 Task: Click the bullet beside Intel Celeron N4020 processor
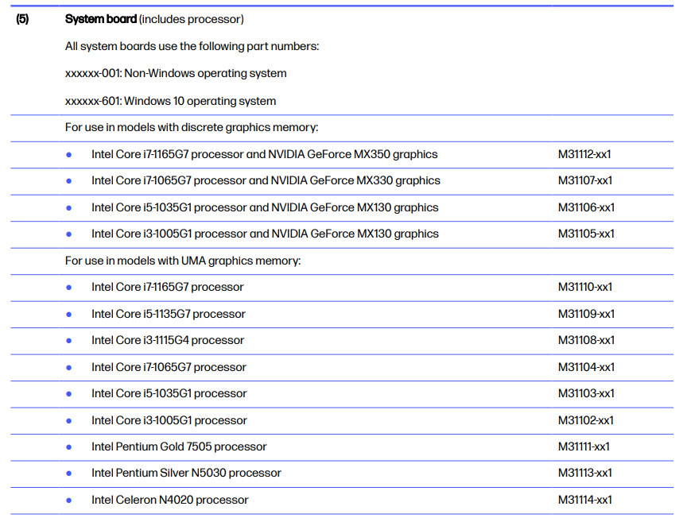(69, 500)
